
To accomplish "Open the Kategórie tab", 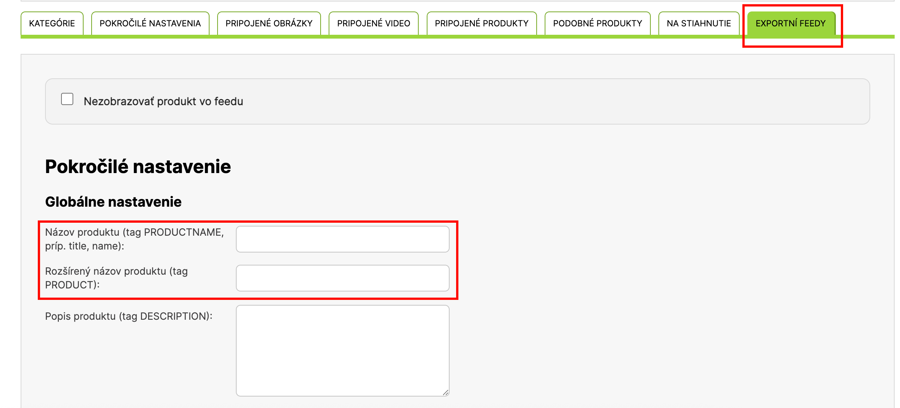I will click(x=52, y=23).
